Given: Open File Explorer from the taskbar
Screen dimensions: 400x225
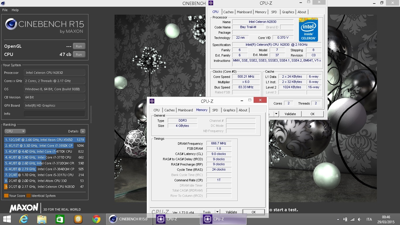Looking at the screenshot, I should (42, 219).
